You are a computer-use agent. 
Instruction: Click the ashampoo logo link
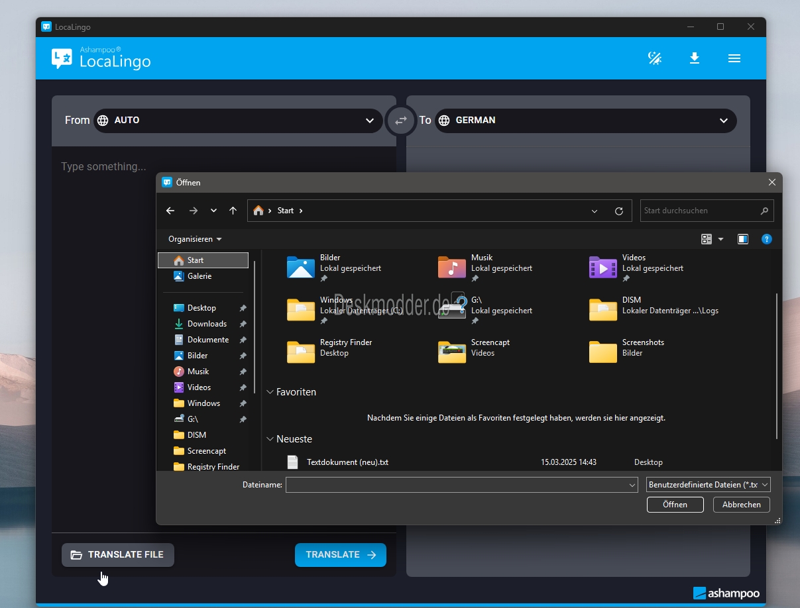(726, 593)
